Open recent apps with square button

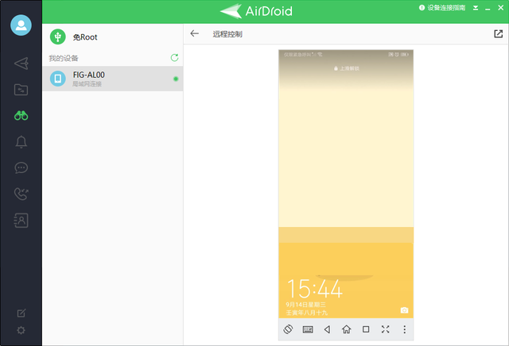(x=366, y=329)
